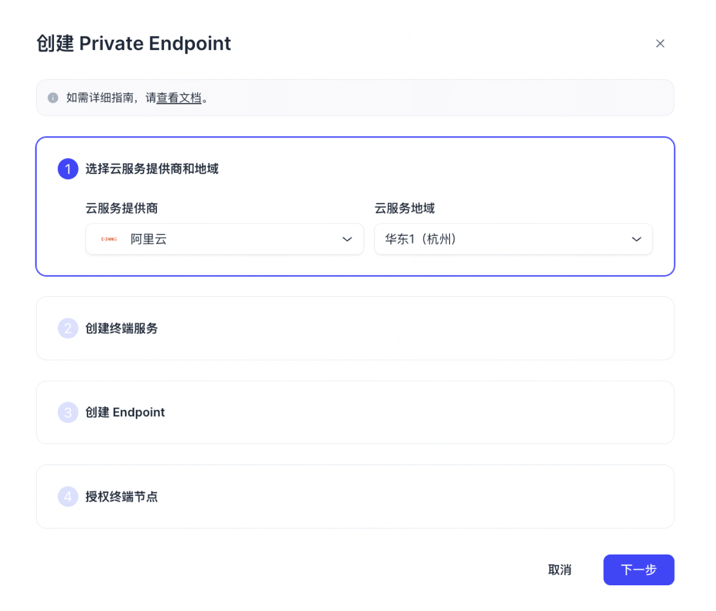The width and height of the screenshot is (716, 611).
Task: Click the step 2 numbered circle icon
Action: tap(67, 328)
